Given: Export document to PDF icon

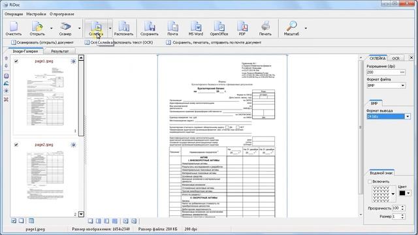Looking at the screenshot, I should [x=242, y=28].
